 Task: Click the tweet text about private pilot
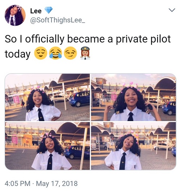[x=88, y=46]
